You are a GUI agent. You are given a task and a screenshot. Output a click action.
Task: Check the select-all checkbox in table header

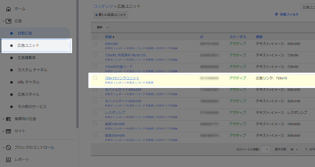(x=95, y=36)
